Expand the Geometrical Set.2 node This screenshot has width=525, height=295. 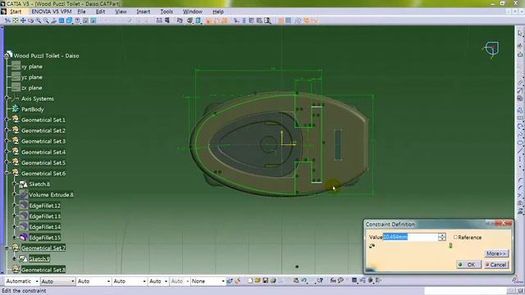7,130
